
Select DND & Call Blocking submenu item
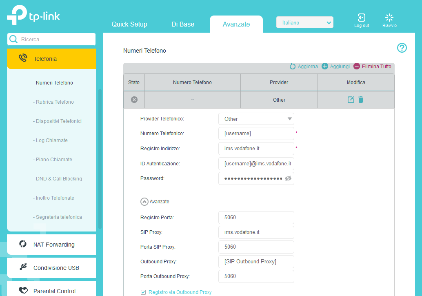pos(58,178)
